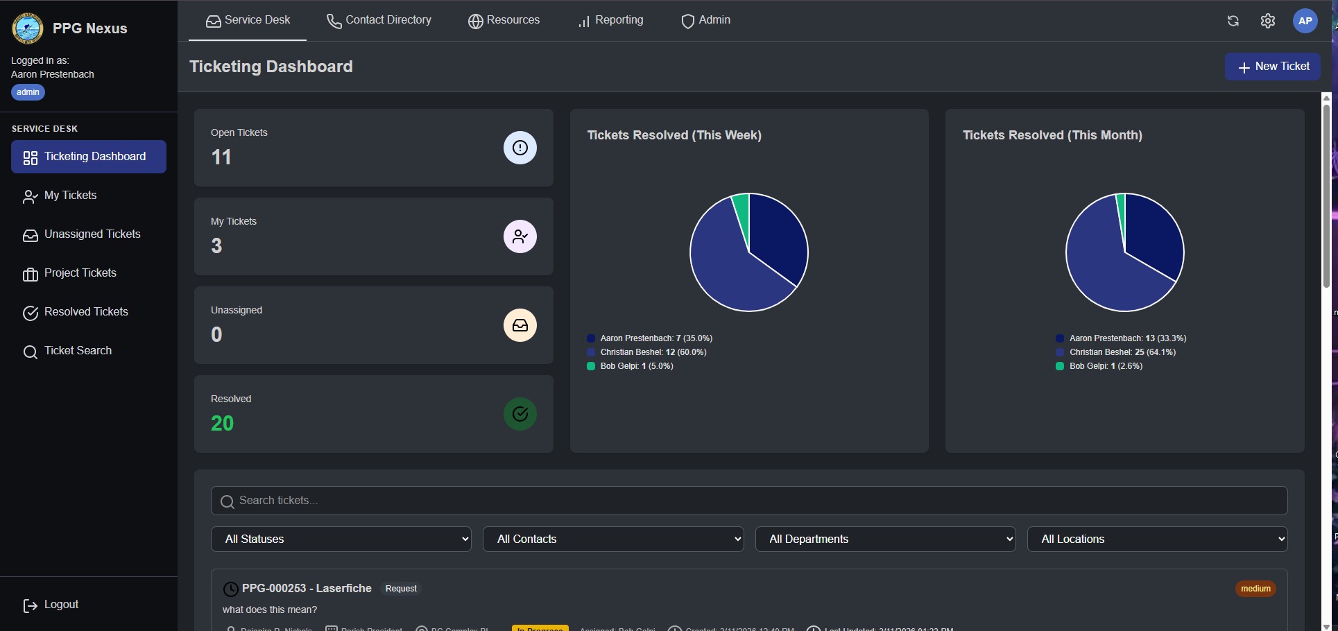The image size is (1338, 631).
Task: Create a New Ticket
Action: coord(1272,67)
